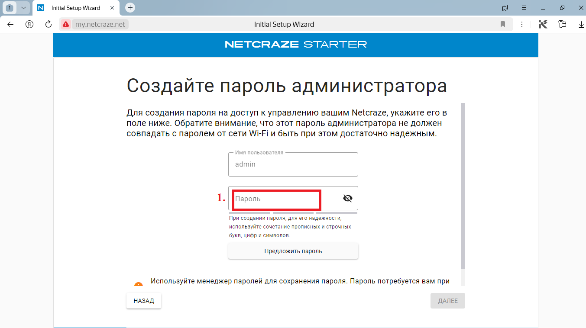Image resolution: width=586 pixels, height=328 pixels.
Task: Open the downloads panel icon
Action: 580,24
